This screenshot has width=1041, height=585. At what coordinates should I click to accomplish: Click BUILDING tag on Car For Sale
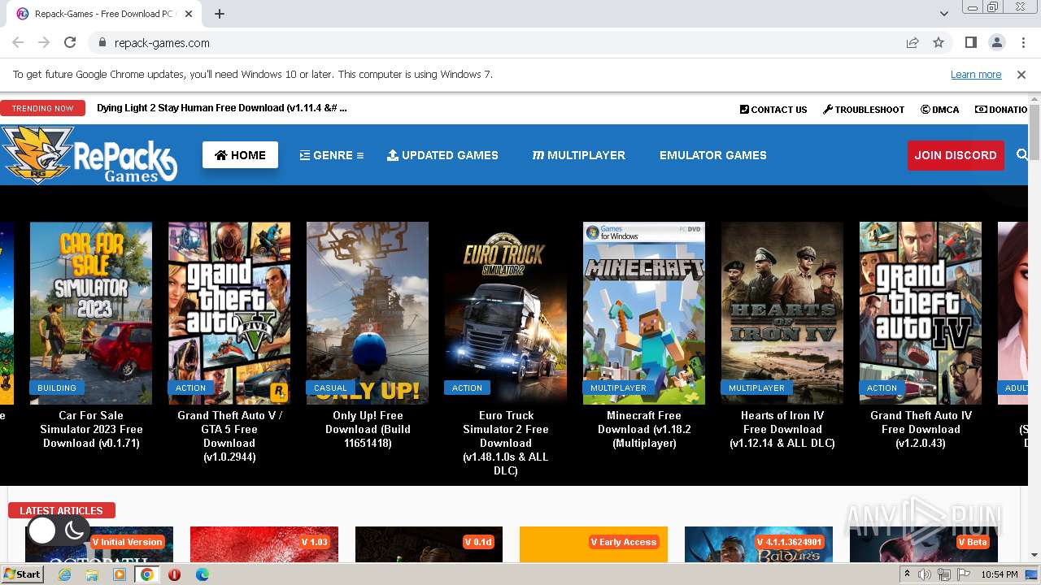pyautogui.click(x=57, y=388)
